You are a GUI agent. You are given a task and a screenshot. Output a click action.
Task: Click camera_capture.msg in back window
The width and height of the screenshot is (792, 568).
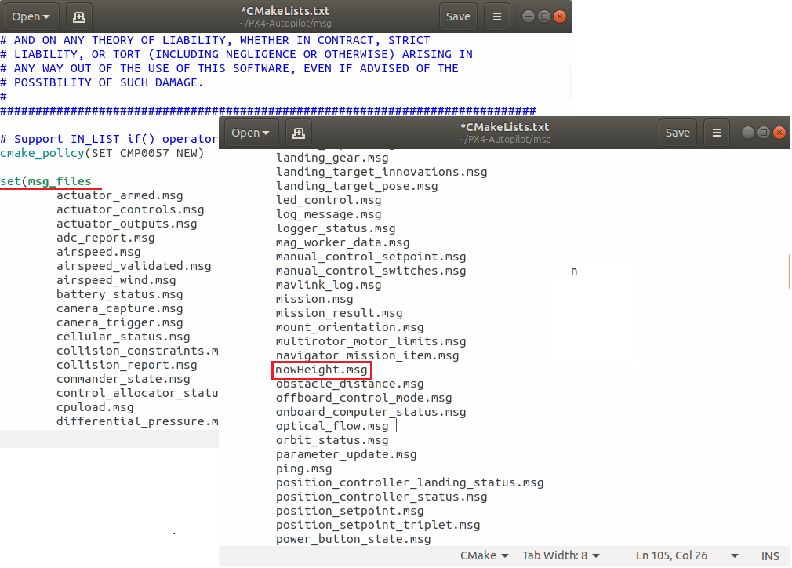[120, 309]
